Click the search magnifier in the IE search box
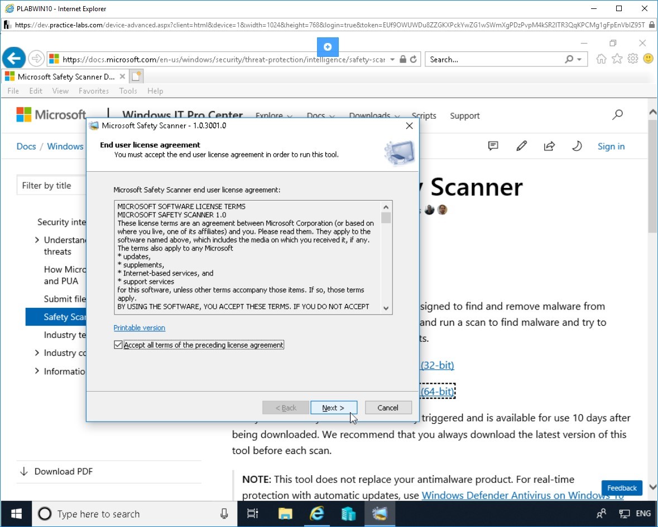658x527 pixels. (x=569, y=60)
